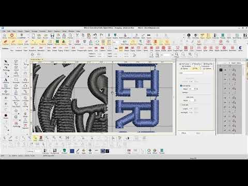Open the zoom factor dropdown
Image resolution: width=248 pixels, height=186 pixels.
(172, 55)
